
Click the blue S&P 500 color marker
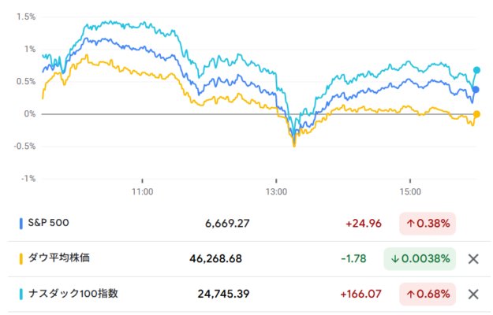tap(20, 224)
